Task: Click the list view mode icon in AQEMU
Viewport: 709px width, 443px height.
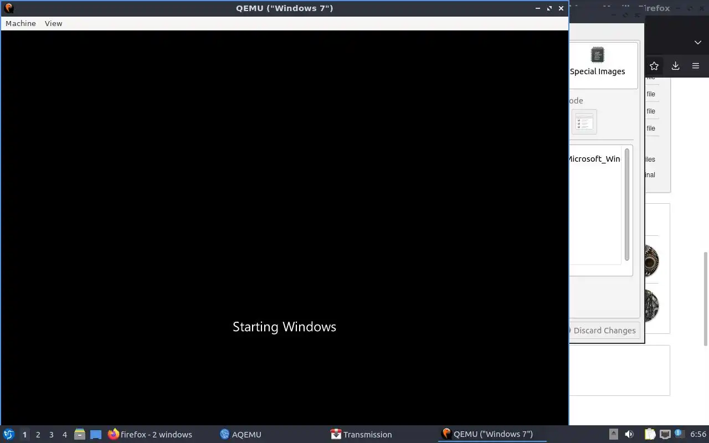Action: click(x=584, y=122)
